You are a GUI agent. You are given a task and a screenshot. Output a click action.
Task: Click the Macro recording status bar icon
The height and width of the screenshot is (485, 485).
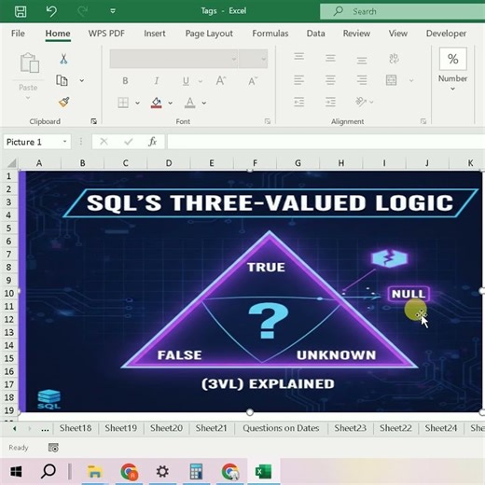coord(53,448)
